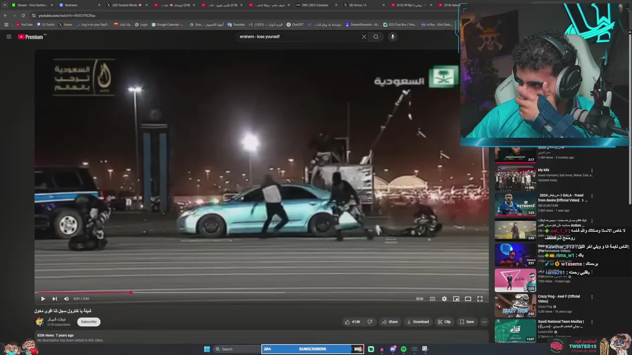The height and width of the screenshot is (355, 632).
Task: Open the StreamElements bookmark
Action: tap(362, 25)
